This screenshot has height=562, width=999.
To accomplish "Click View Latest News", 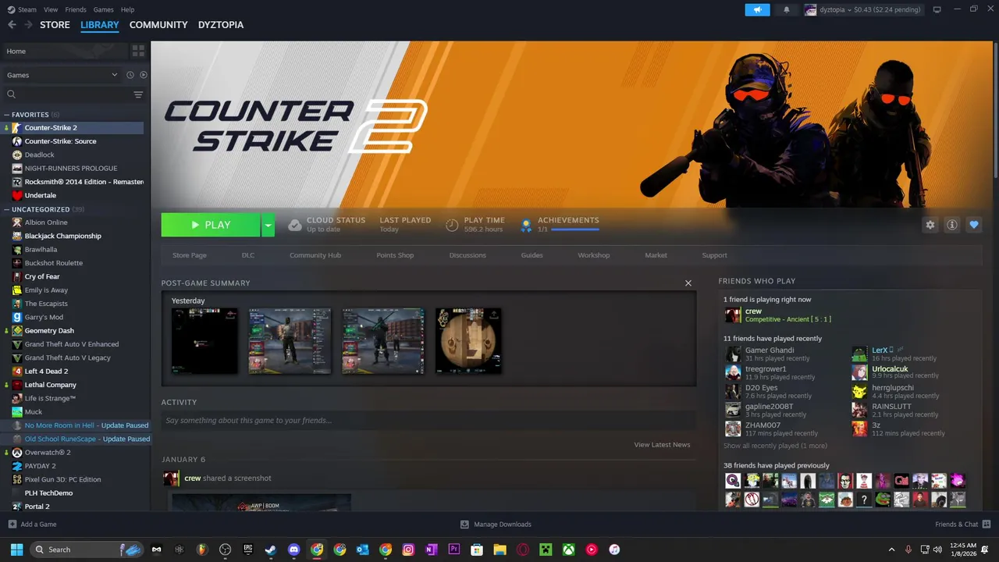I will point(662,445).
